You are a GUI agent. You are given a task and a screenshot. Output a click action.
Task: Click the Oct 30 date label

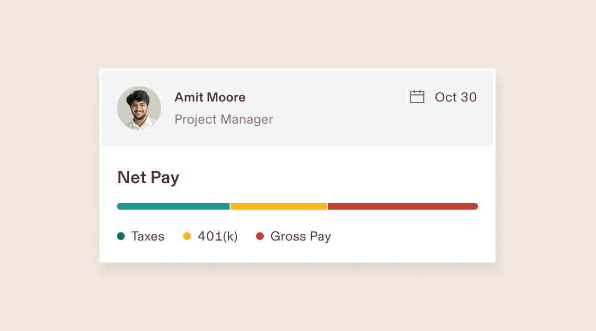456,97
